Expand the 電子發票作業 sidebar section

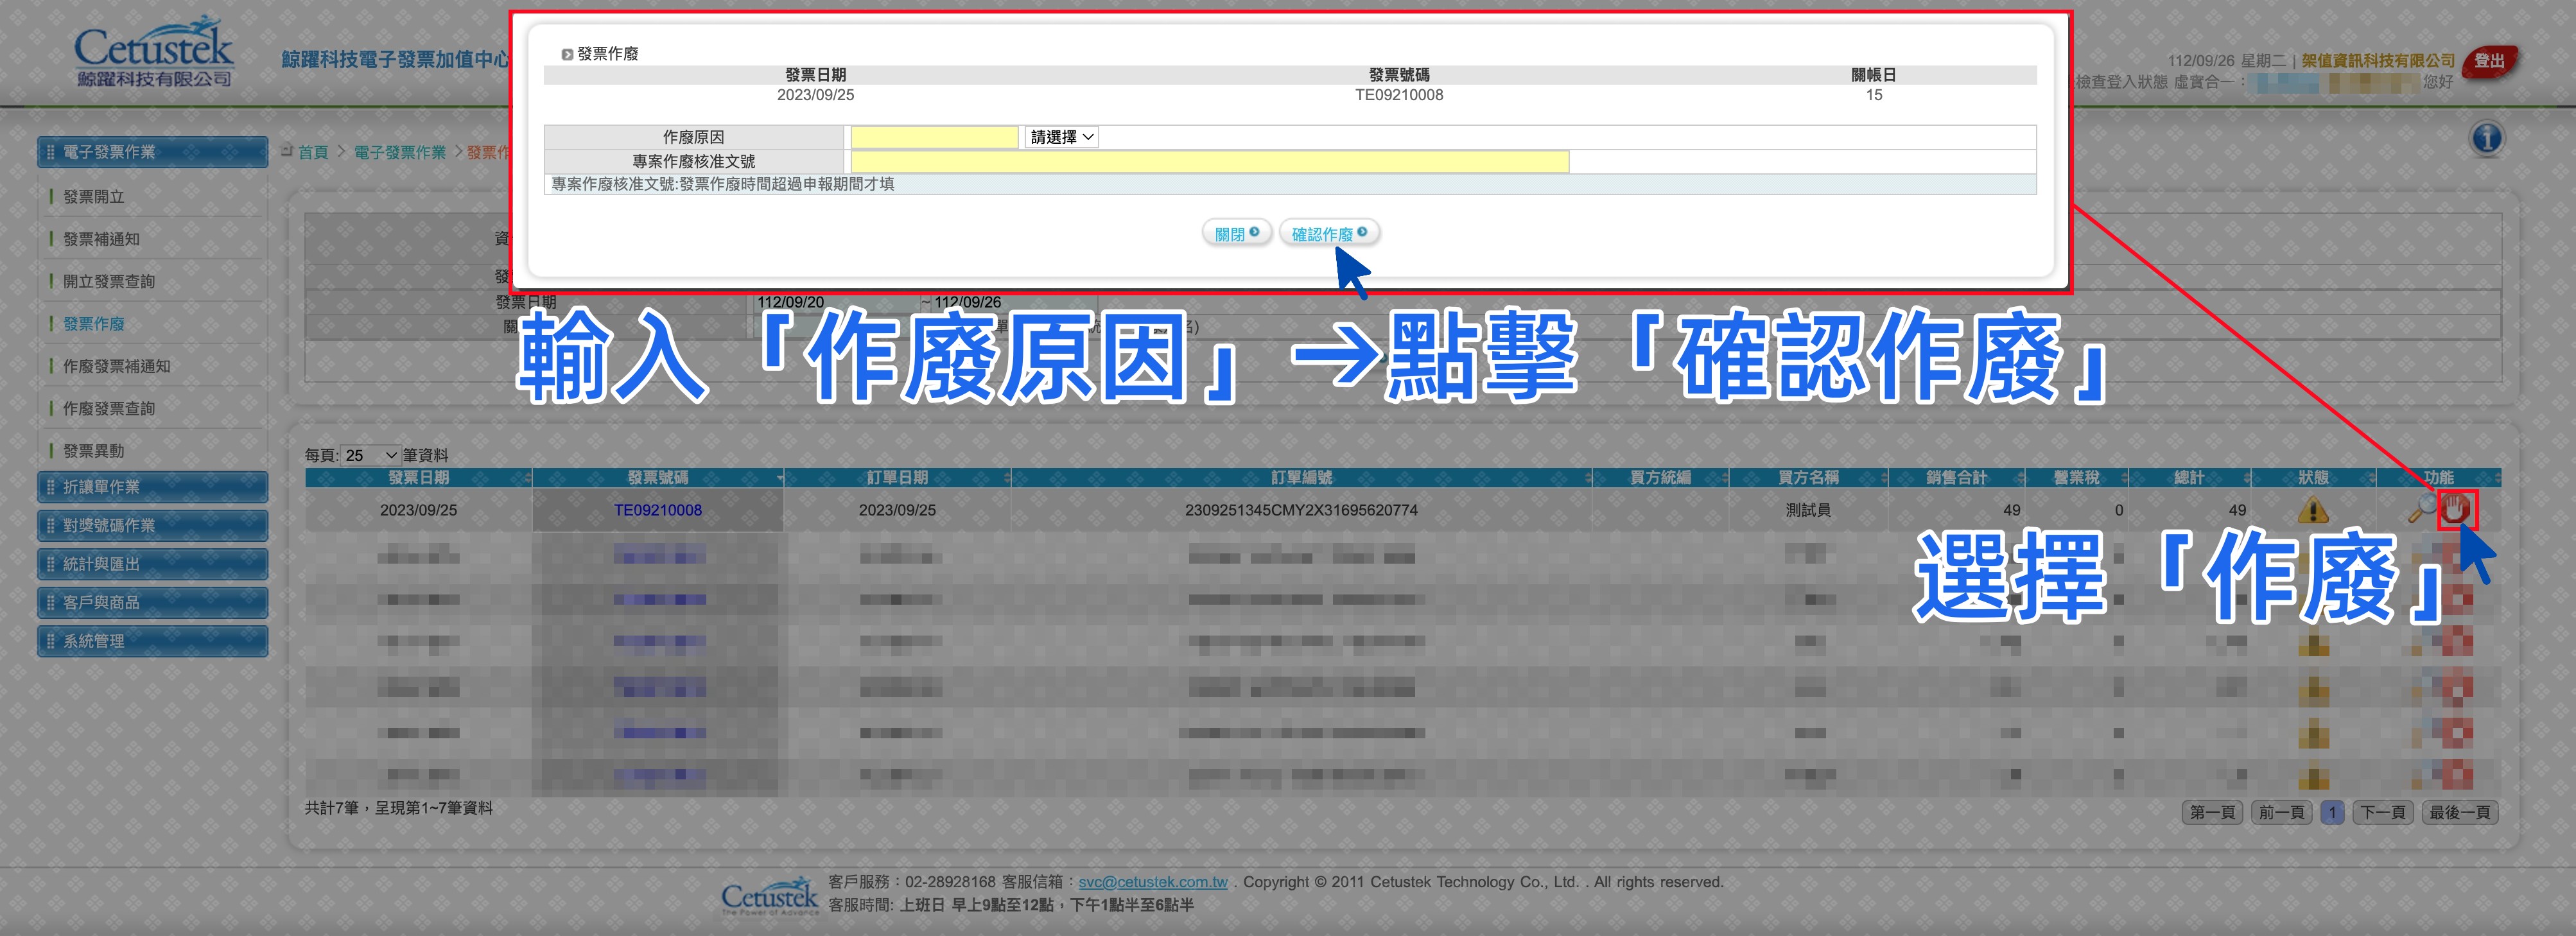click(x=153, y=152)
